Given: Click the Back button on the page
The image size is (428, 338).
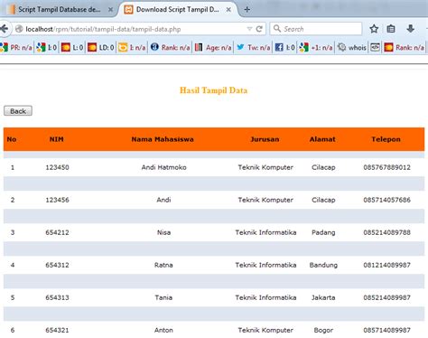Looking at the screenshot, I should point(18,111).
